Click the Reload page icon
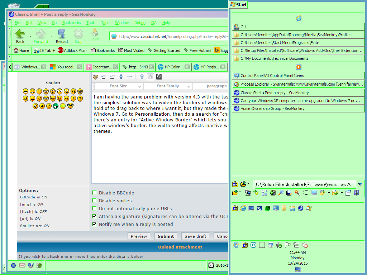 click(x=62, y=34)
